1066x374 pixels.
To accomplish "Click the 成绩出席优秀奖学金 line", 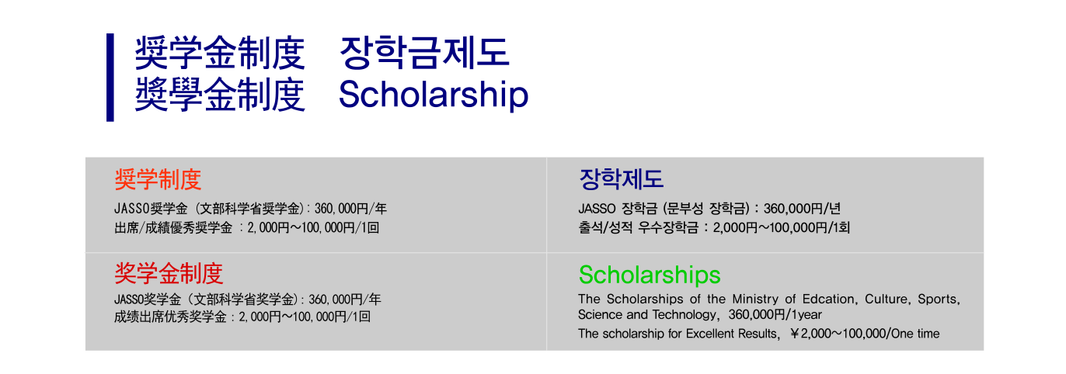I will click(x=242, y=317).
